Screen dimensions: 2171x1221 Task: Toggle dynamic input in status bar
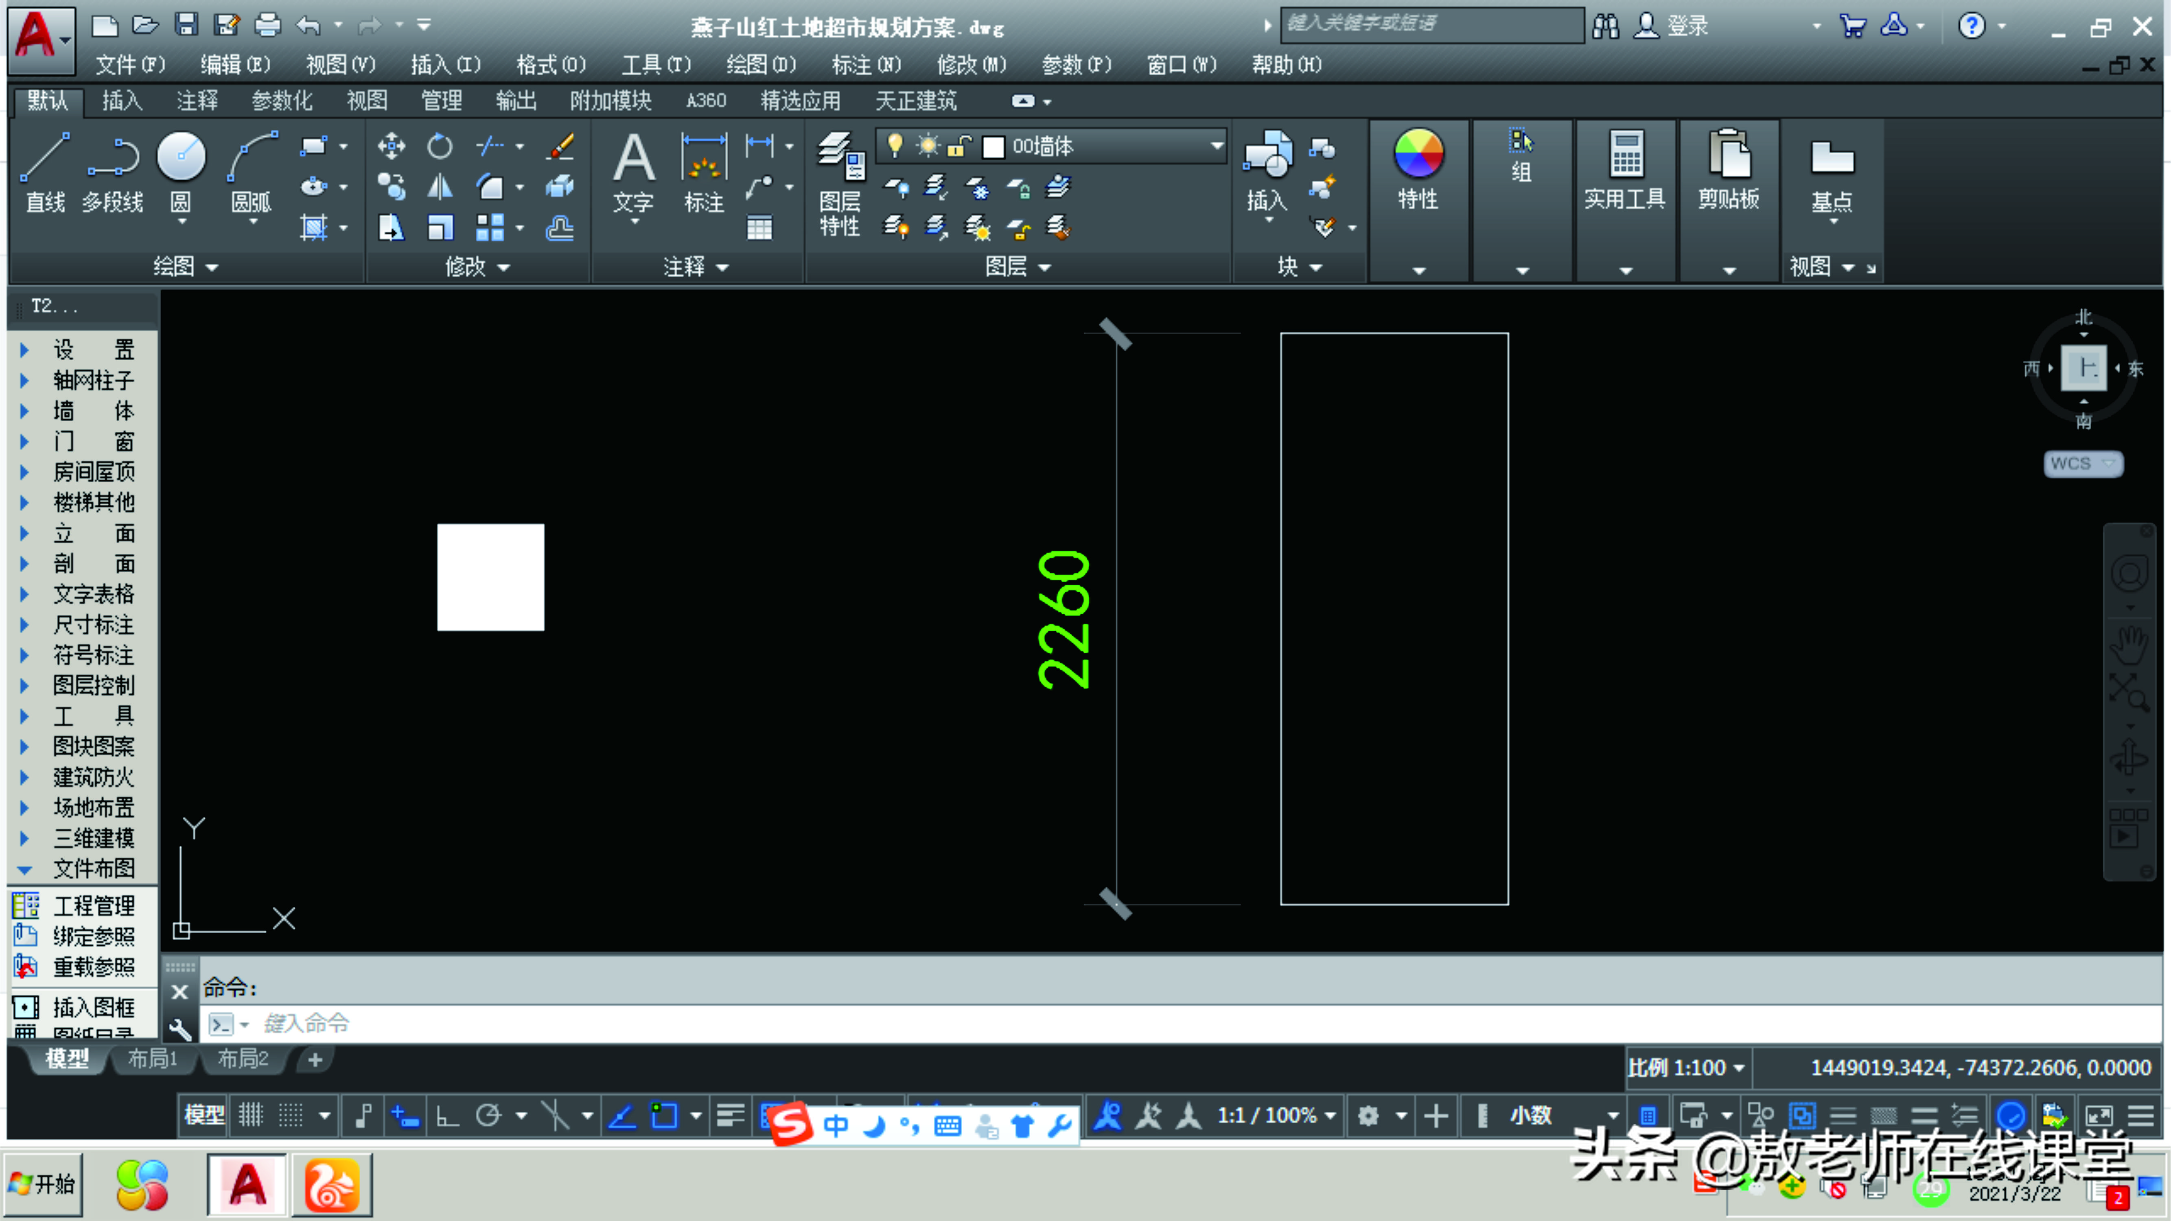point(405,1116)
